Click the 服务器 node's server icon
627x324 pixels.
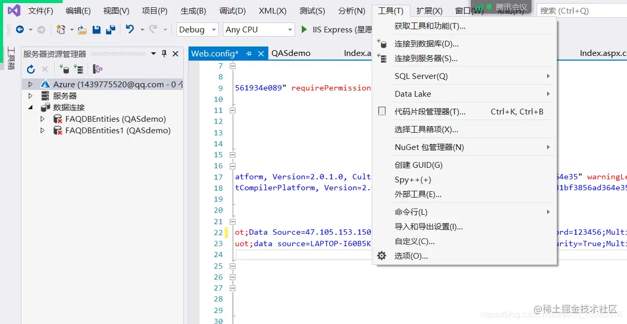[45, 96]
